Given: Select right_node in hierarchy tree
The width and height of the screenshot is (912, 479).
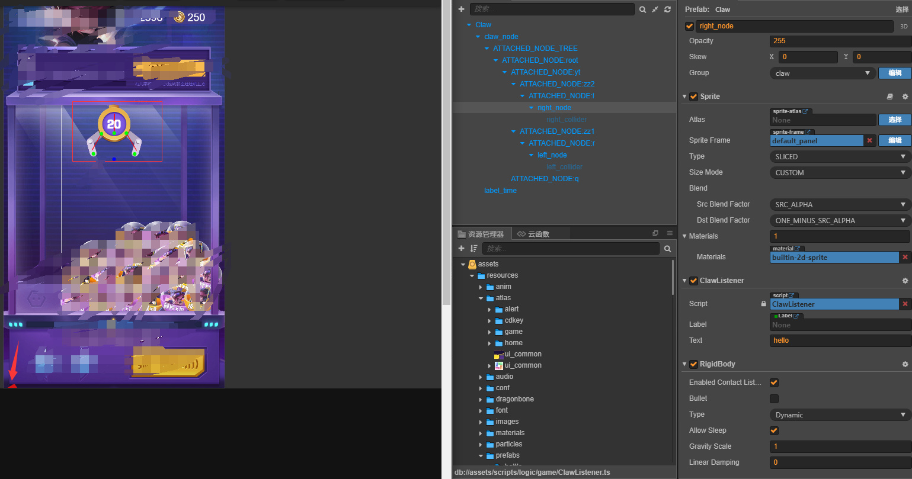Looking at the screenshot, I should [554, 108].
